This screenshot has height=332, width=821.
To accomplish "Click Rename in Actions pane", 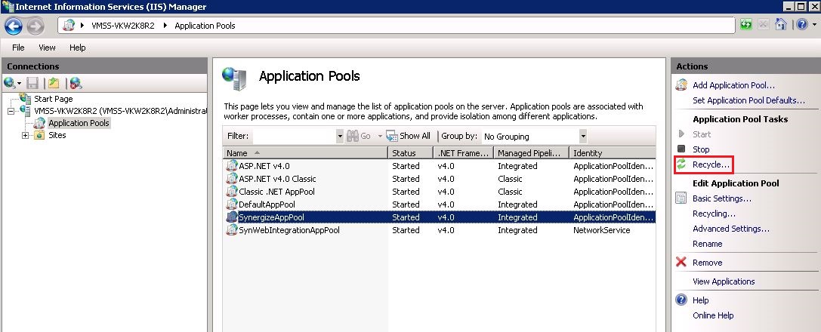I will [x=708, y=244].
